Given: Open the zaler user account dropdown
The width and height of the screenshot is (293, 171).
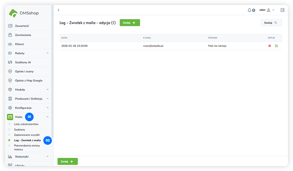Looking at the screenshot, I should click(x=267, y=10).
